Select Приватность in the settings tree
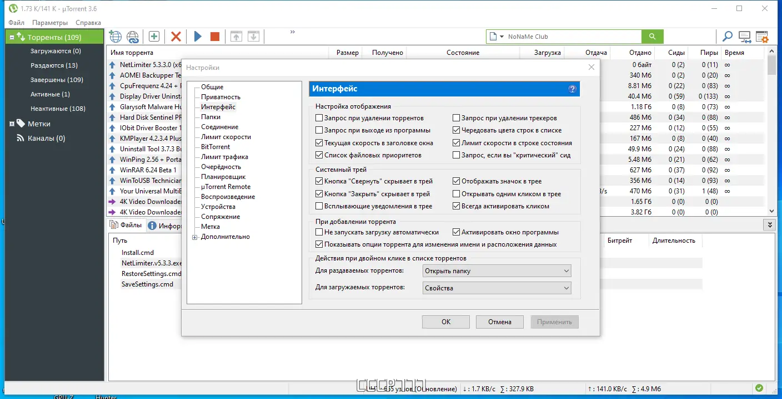 tap(220, 97)
